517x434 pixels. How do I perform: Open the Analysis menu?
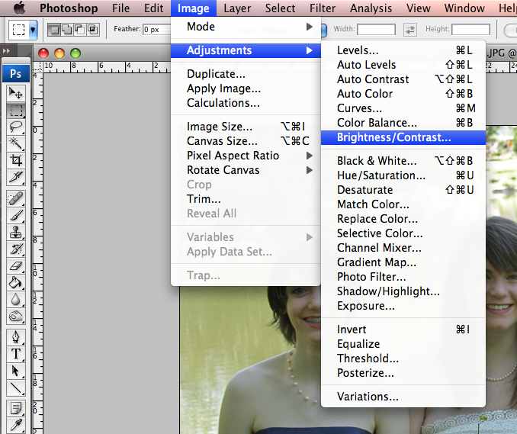click(x=371, y=8)
